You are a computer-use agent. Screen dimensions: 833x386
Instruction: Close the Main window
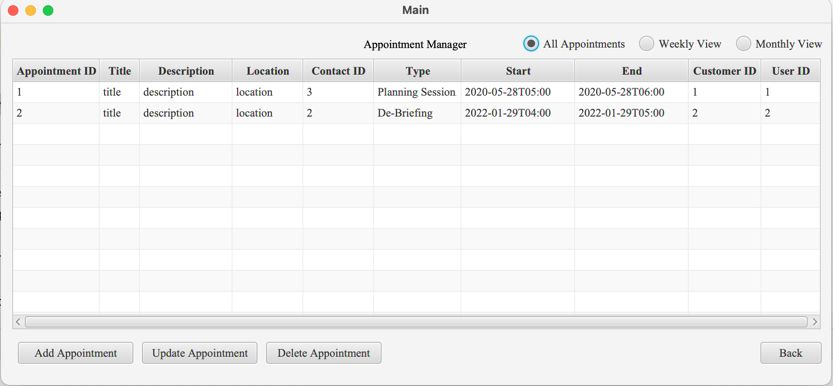pos(13,10)
